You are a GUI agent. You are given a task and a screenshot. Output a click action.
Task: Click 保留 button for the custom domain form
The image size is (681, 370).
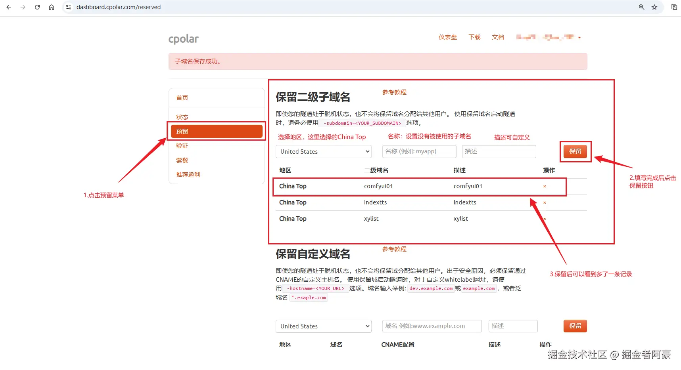575,326
